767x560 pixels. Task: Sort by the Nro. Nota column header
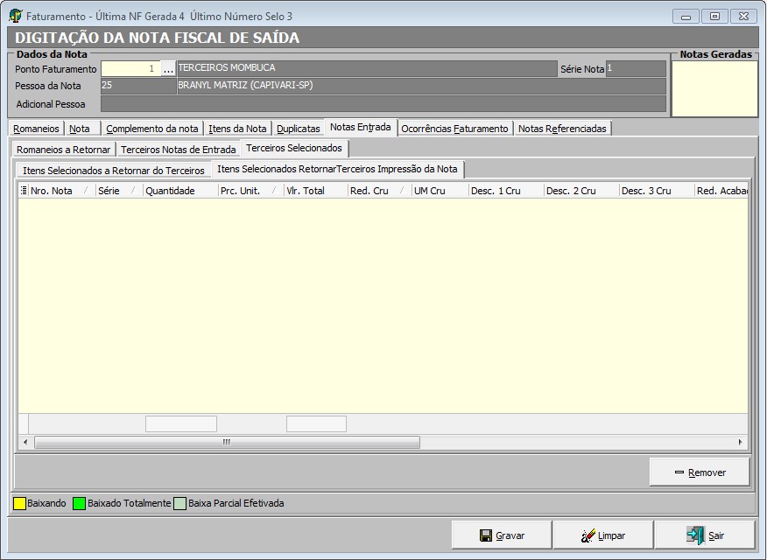(x=52, y=191)
